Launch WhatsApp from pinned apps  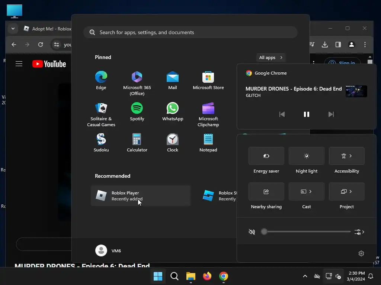(173, 112)
